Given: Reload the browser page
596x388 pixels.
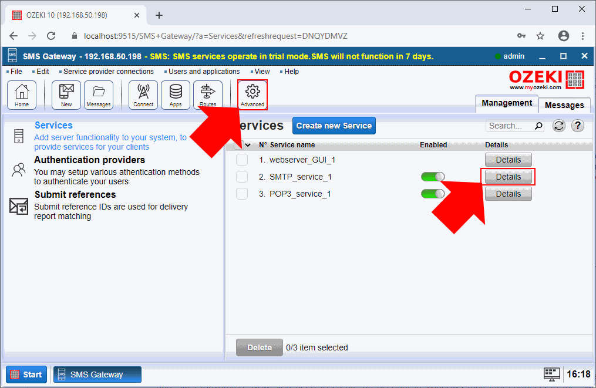Looking at the screenshot, I should 51,36.
